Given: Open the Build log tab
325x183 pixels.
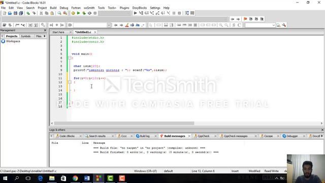Looking at the screenshot, I should tap(145, 136).
